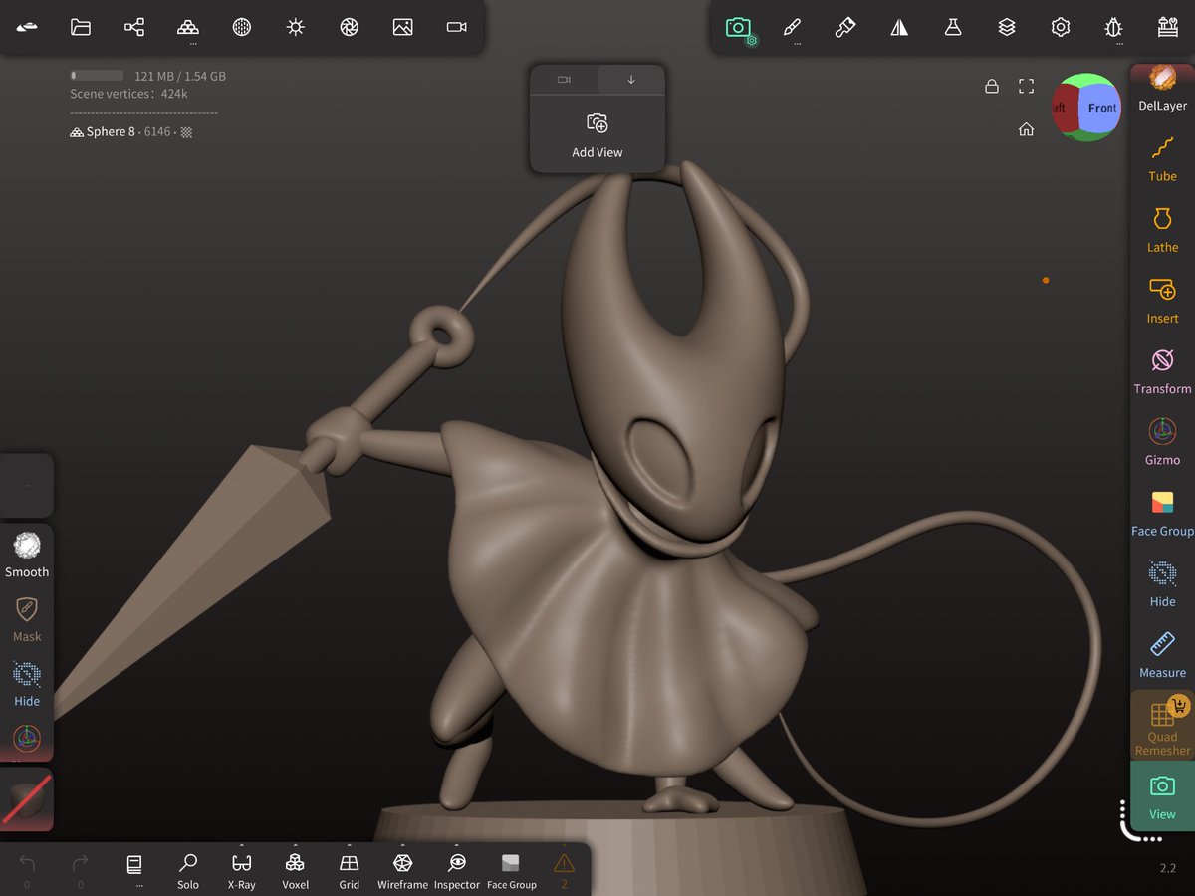Click the red Left face of view cube
The image size is (1195, 896).
pos(1066,108)
